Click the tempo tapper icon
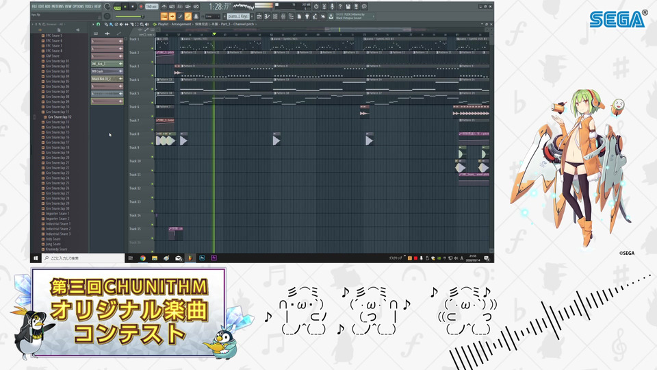Screen dimensions: 657x370 click(315, 16)
